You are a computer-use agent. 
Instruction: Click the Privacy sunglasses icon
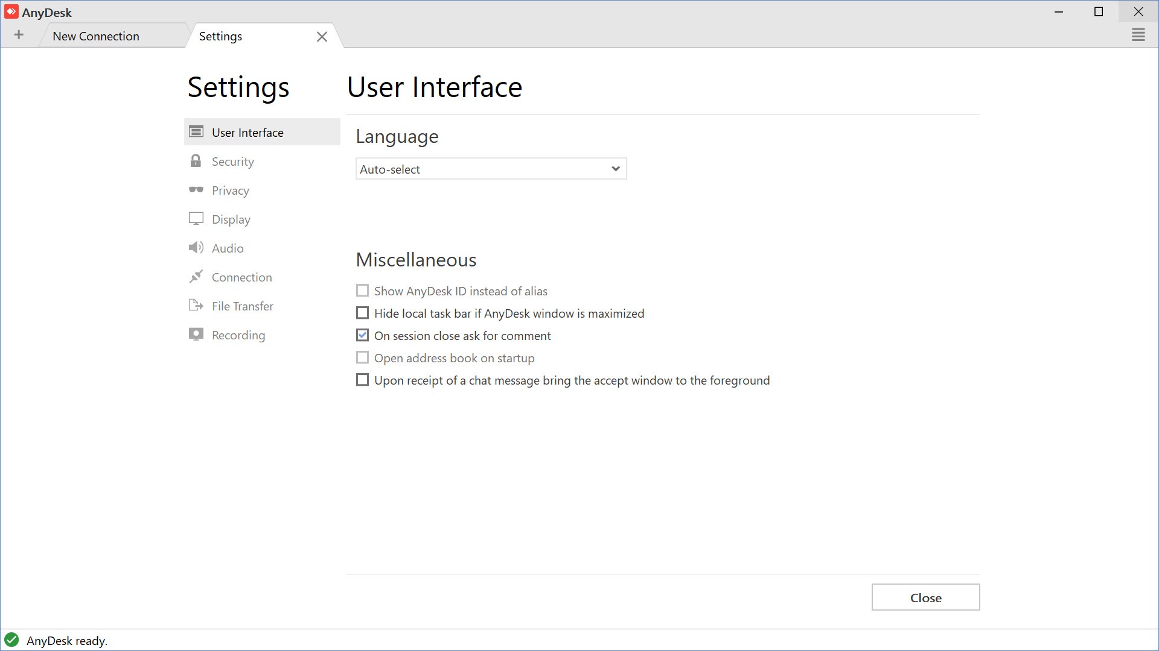point(196,190)
